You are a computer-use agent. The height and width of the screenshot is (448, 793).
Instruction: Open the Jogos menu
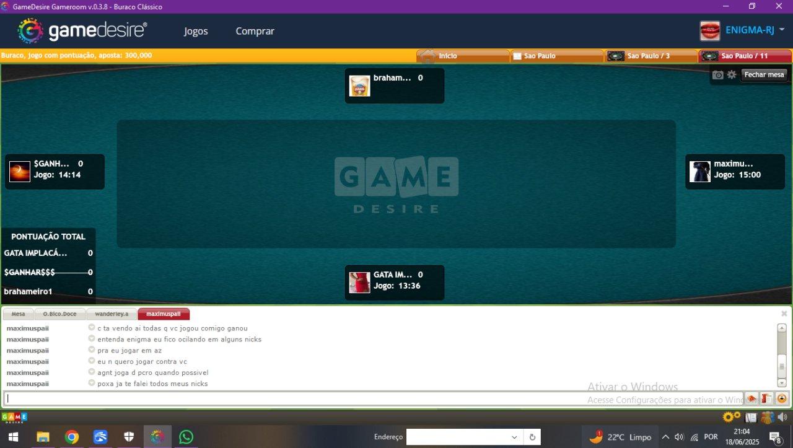click(196, 31)
